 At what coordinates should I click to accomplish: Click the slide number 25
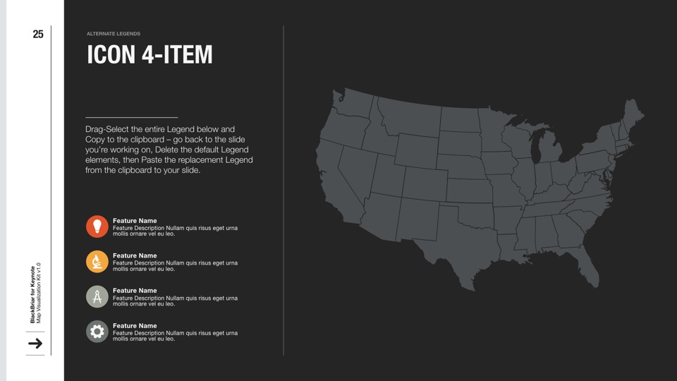pos(38,34)
